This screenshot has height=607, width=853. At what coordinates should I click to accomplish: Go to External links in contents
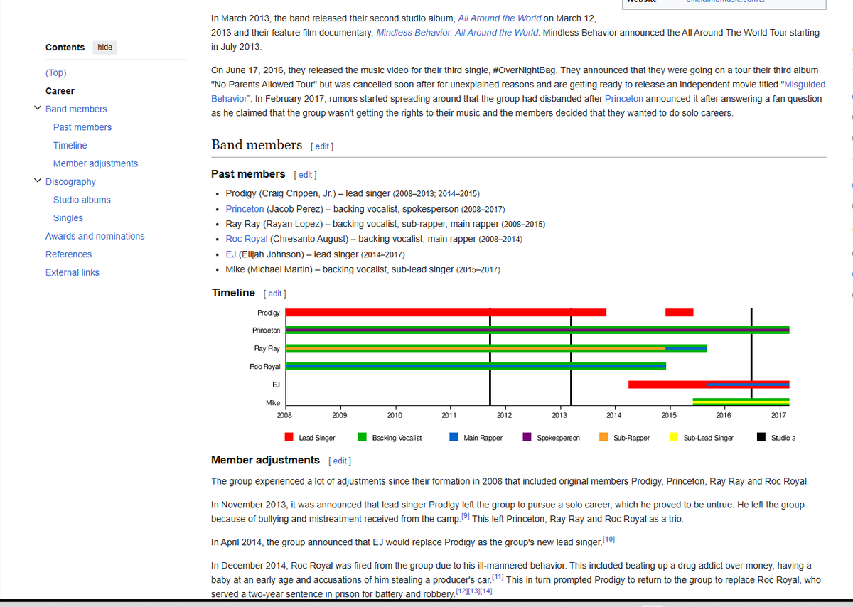point(73,272)
